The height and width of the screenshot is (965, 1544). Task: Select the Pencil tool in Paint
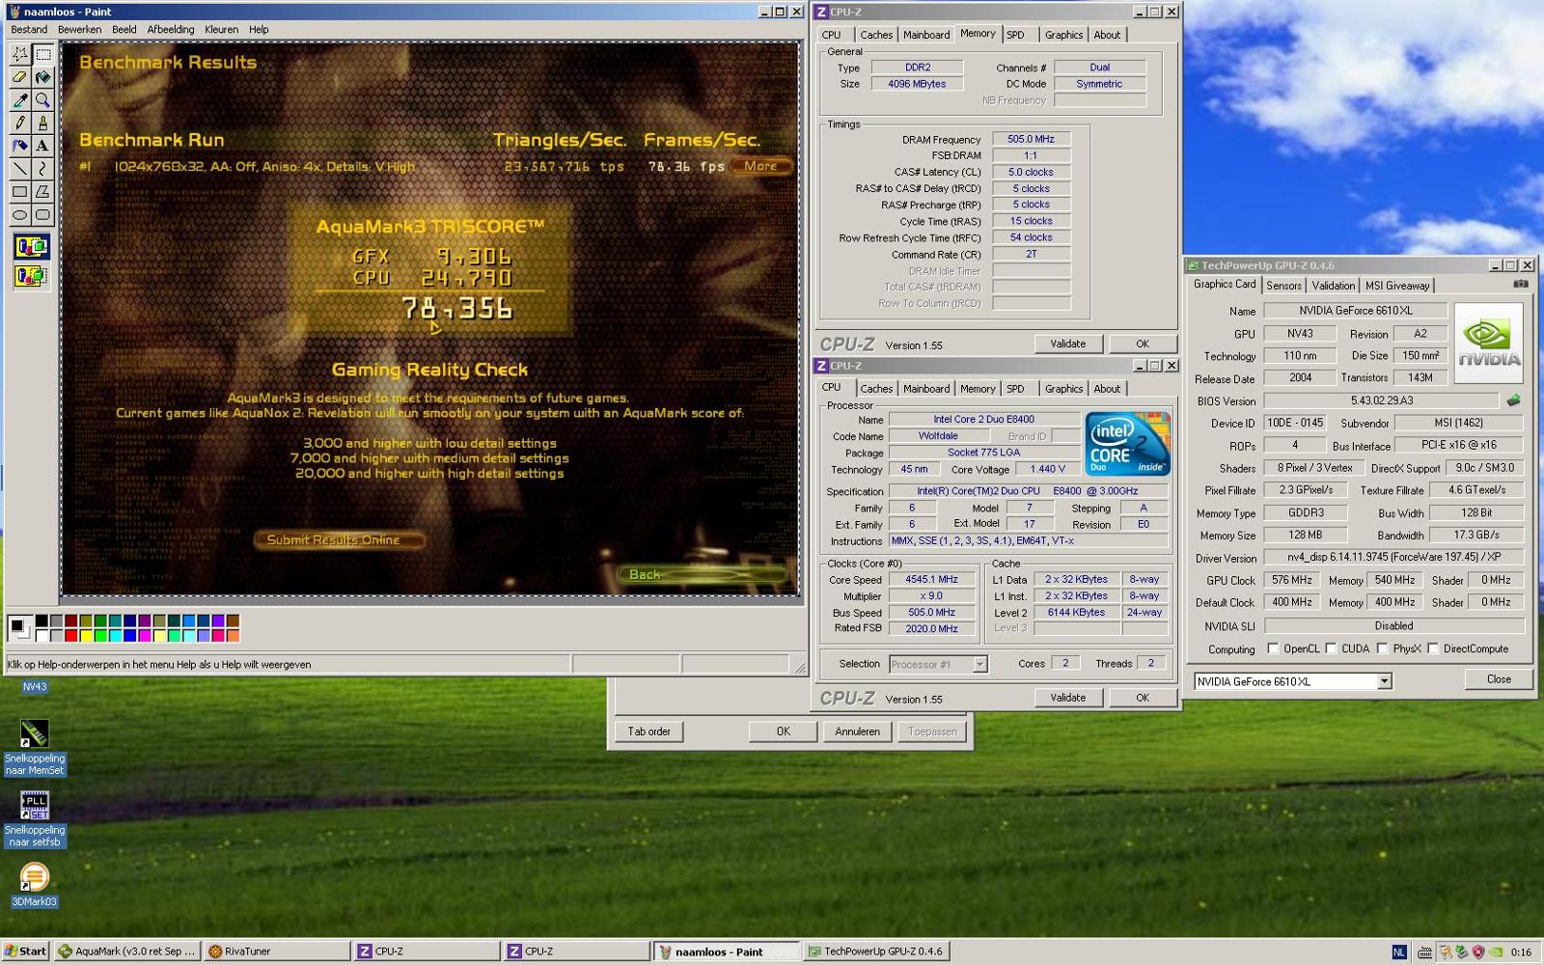(19, 123)
